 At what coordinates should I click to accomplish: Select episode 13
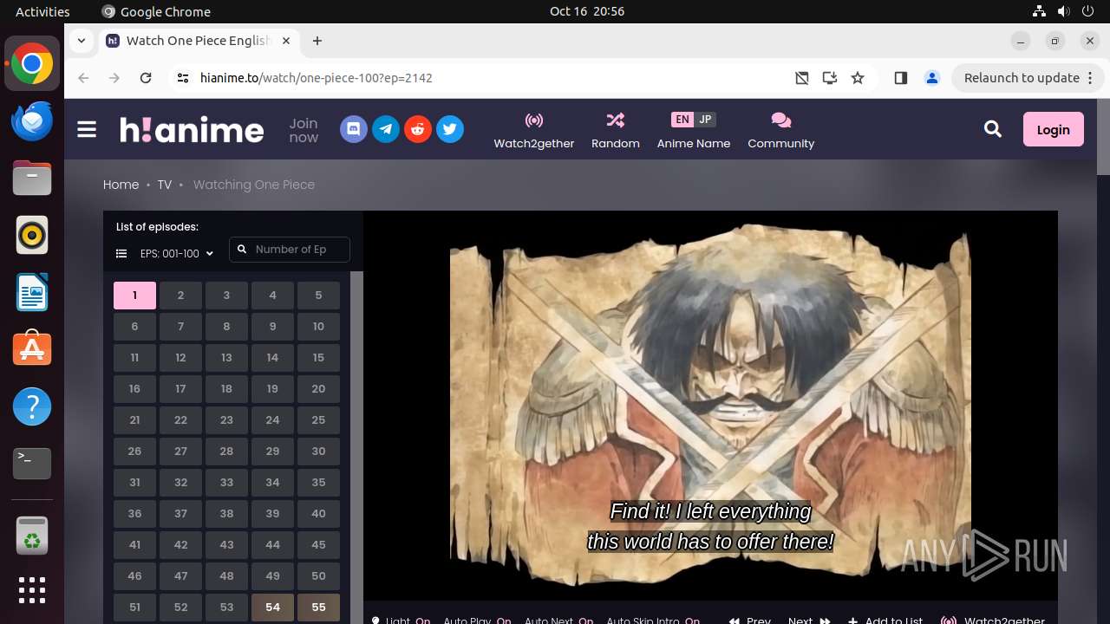pyautogui.click(x=226, y=358)
